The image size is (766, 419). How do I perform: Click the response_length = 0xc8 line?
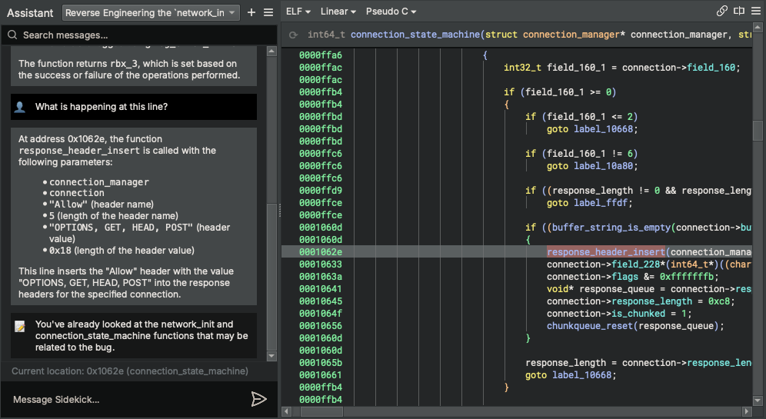pos(640,301)
